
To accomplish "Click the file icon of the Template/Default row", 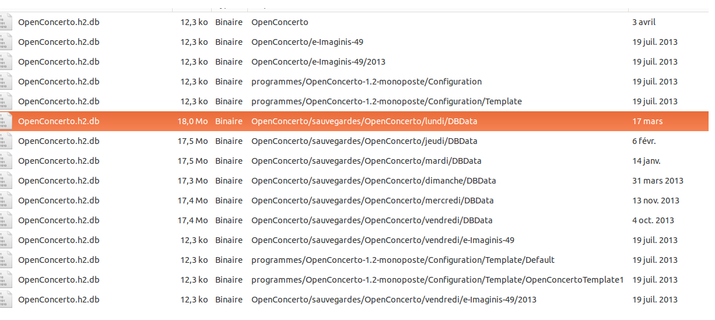I will (x=5, y=260).
